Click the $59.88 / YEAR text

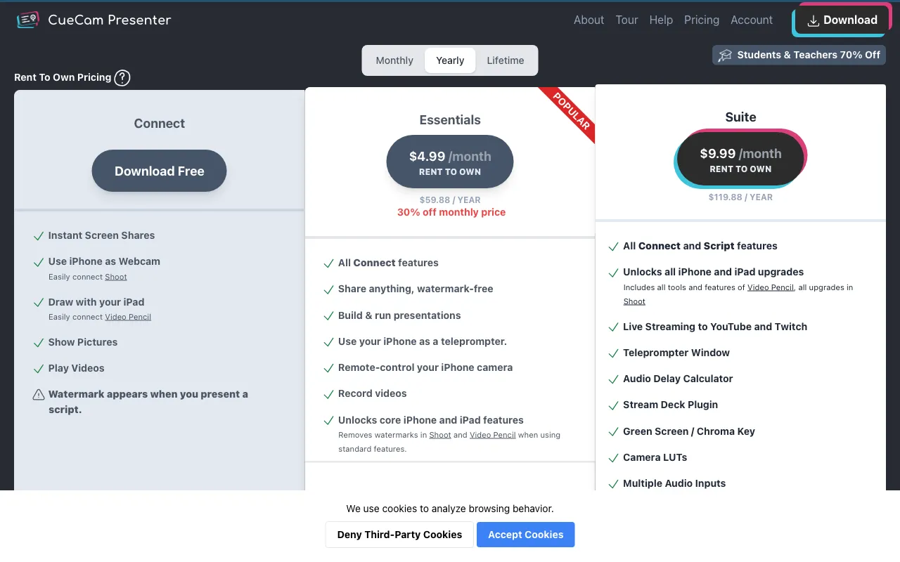tap(450, 200)
